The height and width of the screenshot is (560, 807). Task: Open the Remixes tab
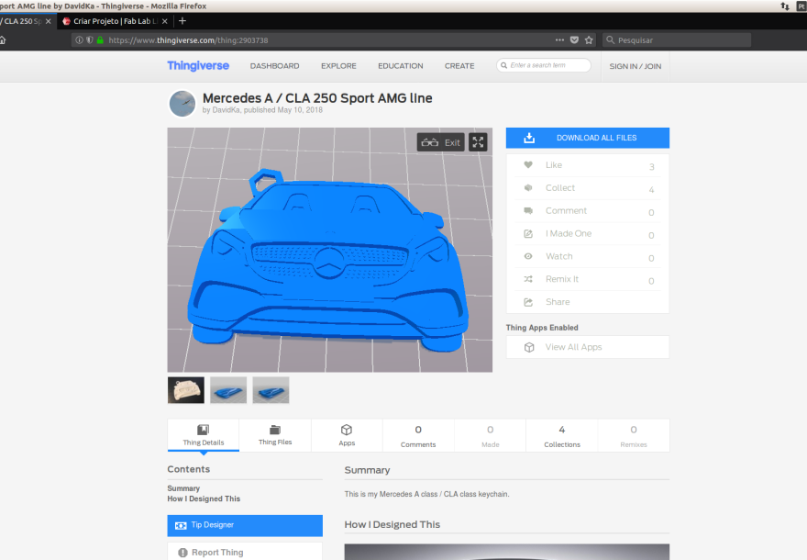(x=634, y=435)
